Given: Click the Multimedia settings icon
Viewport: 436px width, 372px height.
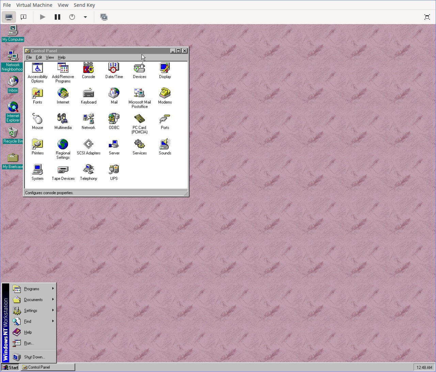Looking at the screenshot, I should pyautogui.click(x=63, y=119).
